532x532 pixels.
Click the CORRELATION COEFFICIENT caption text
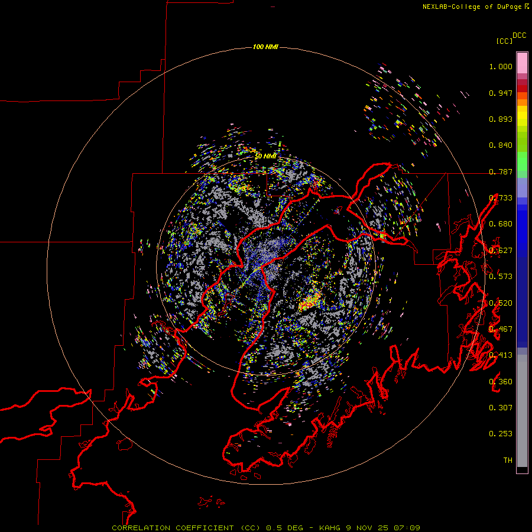click(173, 528)
